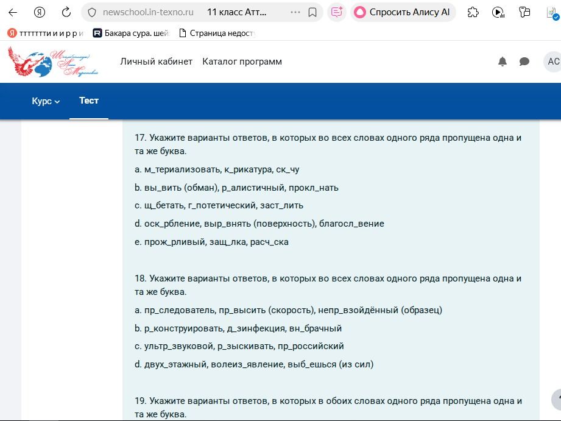The height and width of the screenshot is (421, 561).
Task: Open messages chat bubble icon
Action: tap(524, 62)
